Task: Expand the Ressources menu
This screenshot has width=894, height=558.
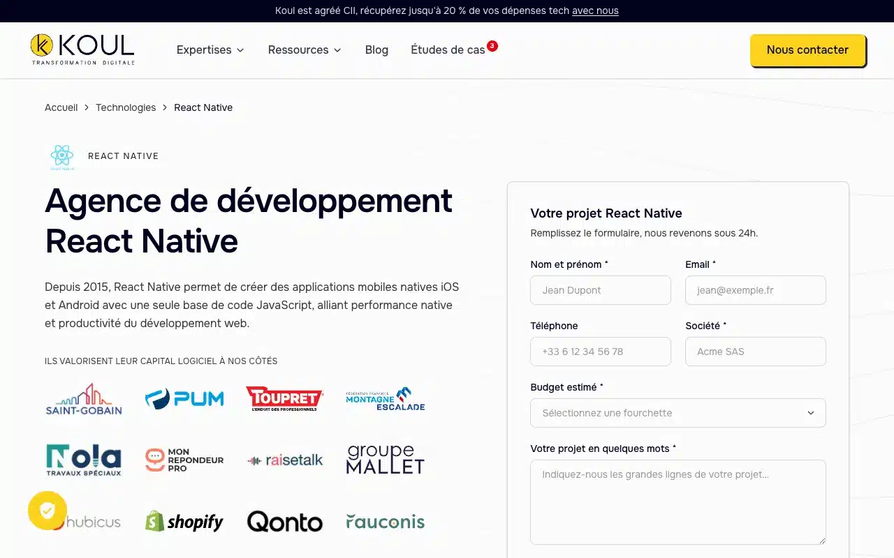Action: [305, 50]
